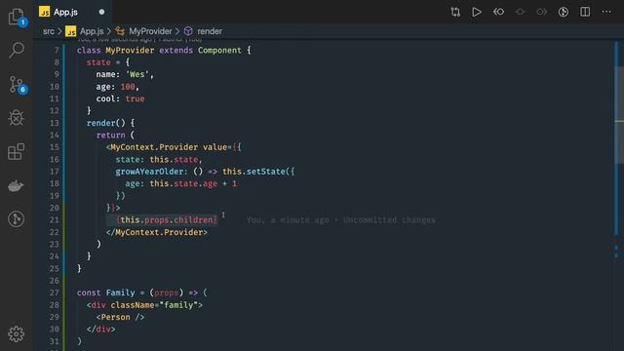624x351 pixels.
Task: Click the age: 100 value
Action: (x=128, y=87)
